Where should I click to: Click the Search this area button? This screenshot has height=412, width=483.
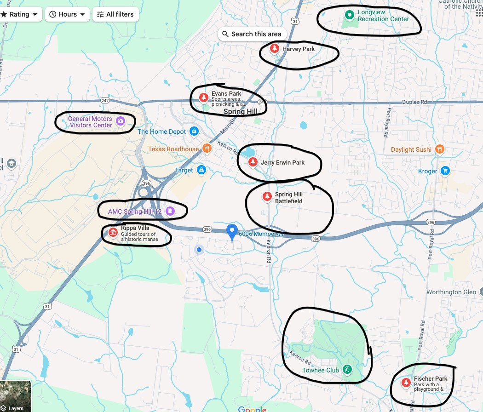[x=252, y=34]
